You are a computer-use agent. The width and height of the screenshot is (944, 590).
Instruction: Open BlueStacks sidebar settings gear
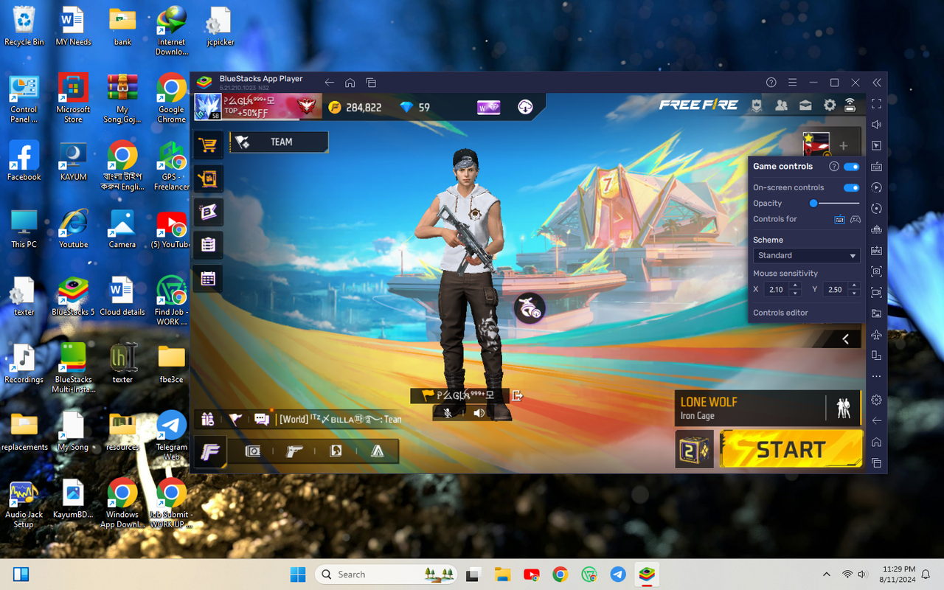tap(876, 400)
